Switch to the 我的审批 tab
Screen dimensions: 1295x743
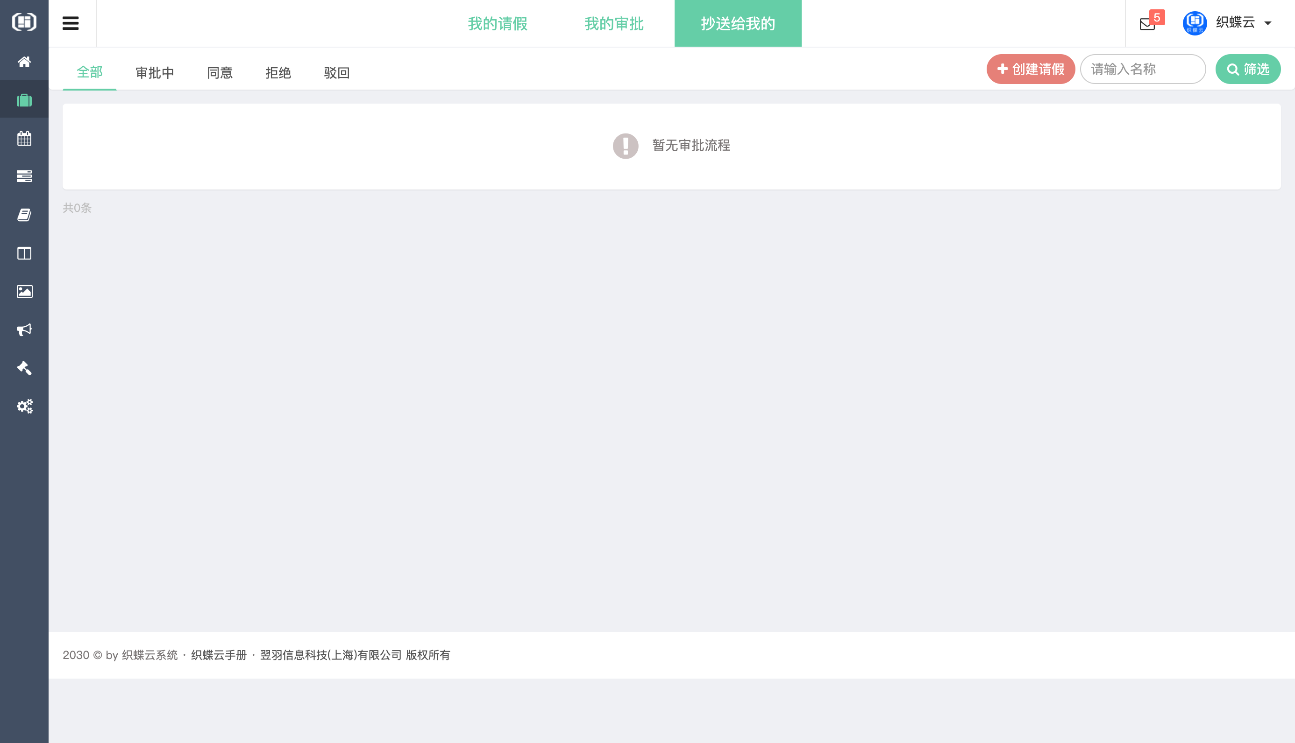click(x=614, y=23)
